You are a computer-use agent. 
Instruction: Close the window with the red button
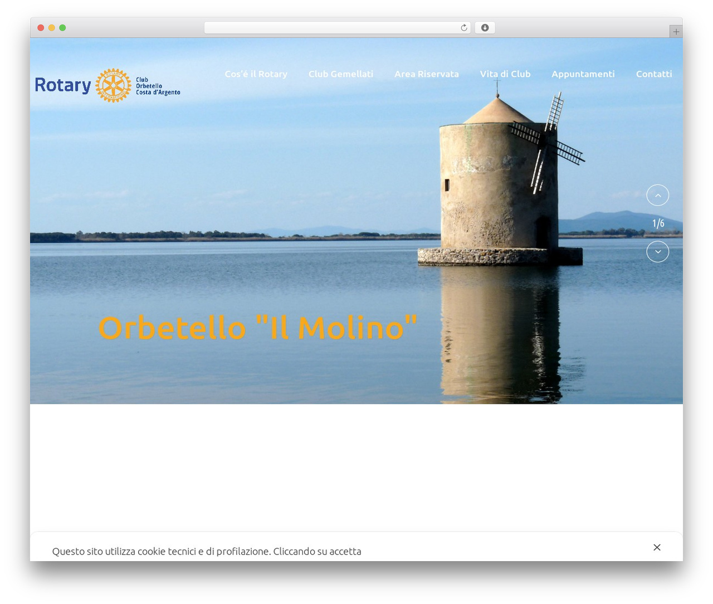click(x=41, y=28)
